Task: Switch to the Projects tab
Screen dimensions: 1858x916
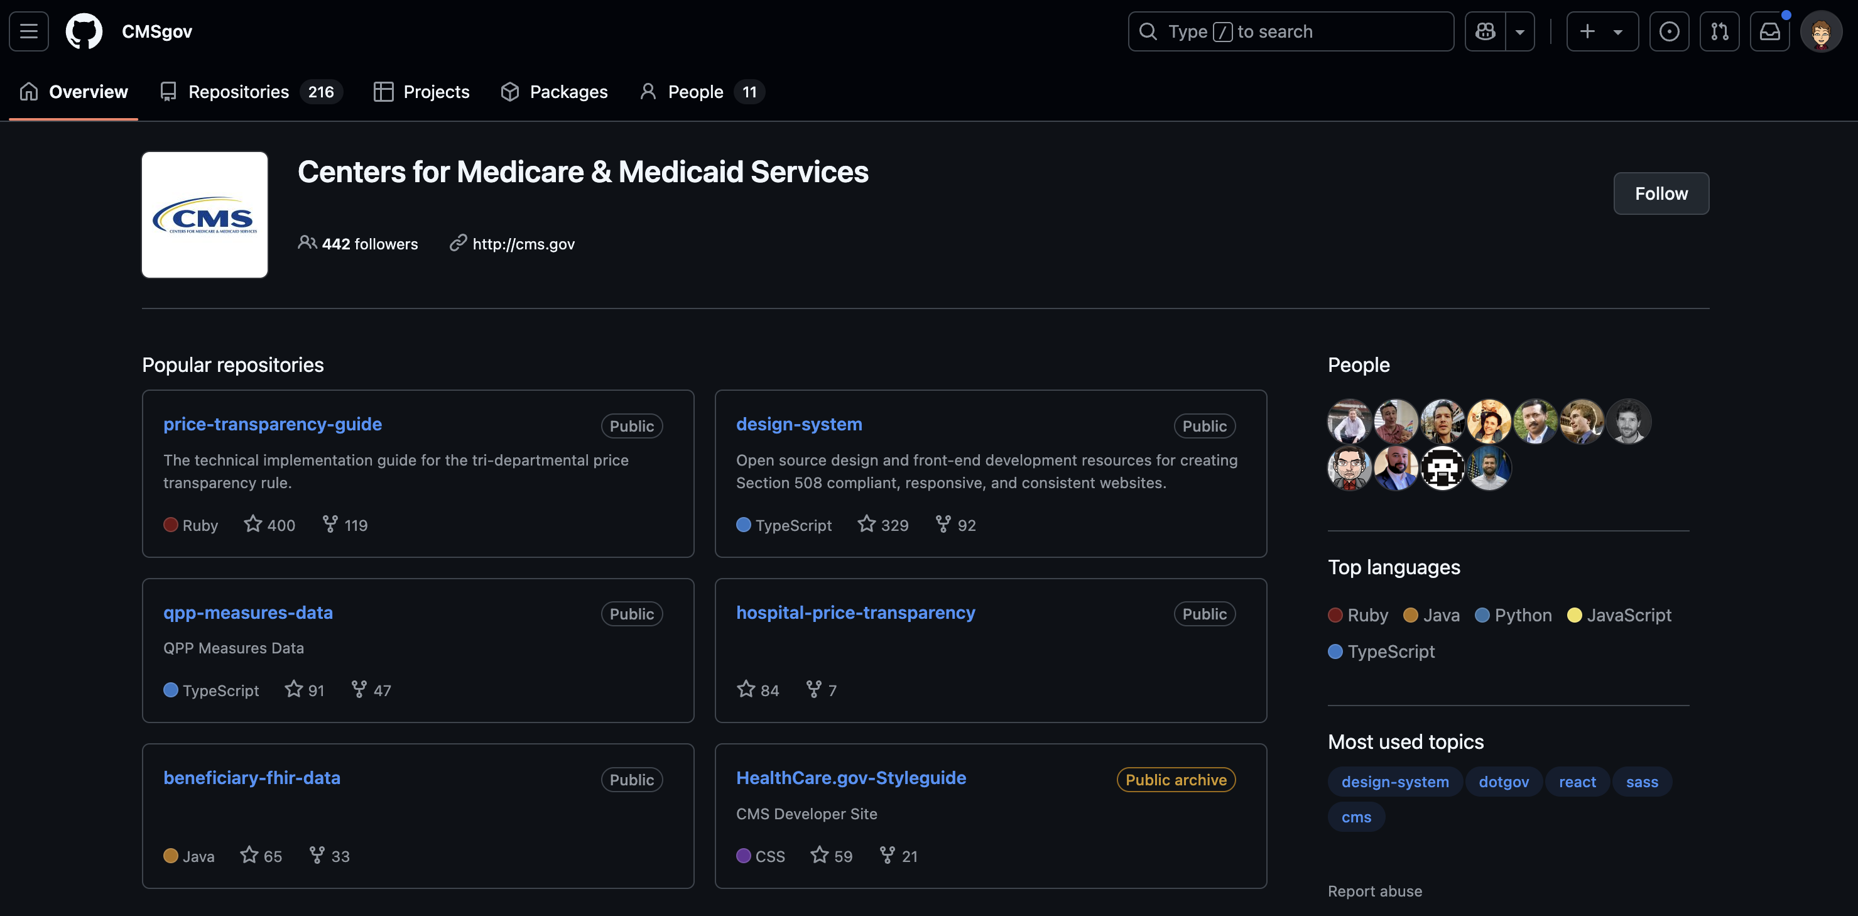Action: pos(421,92)
